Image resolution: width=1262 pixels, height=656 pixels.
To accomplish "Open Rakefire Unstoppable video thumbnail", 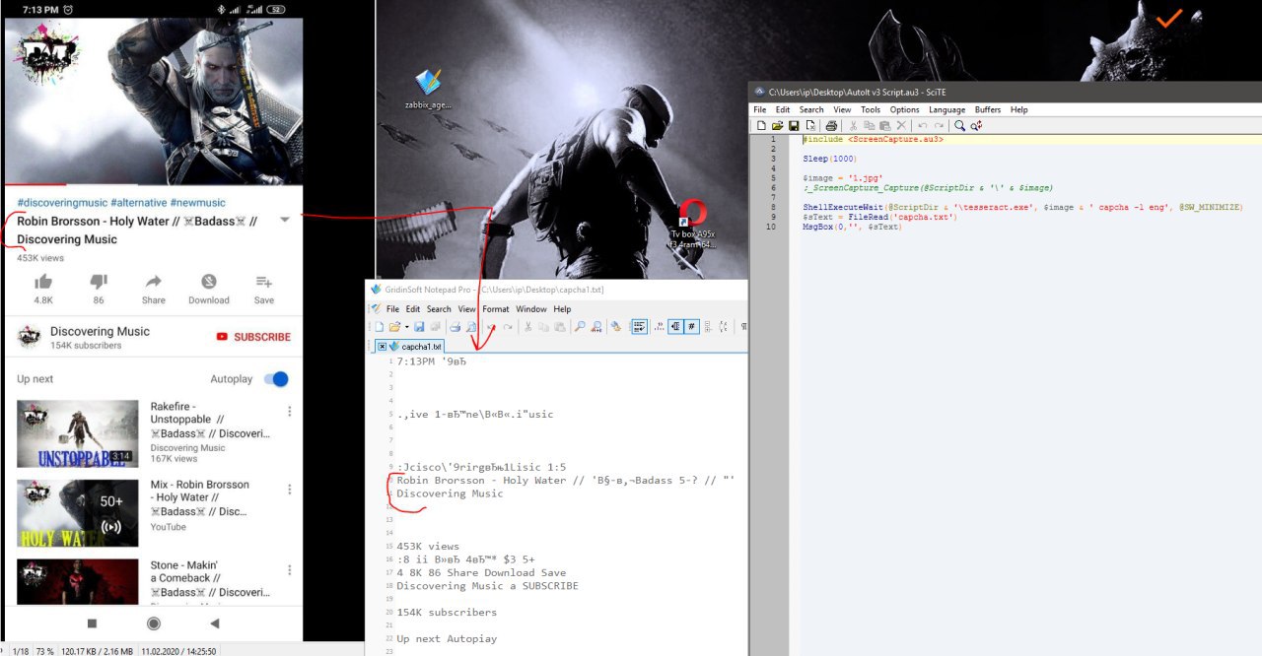I will [78, 433].
